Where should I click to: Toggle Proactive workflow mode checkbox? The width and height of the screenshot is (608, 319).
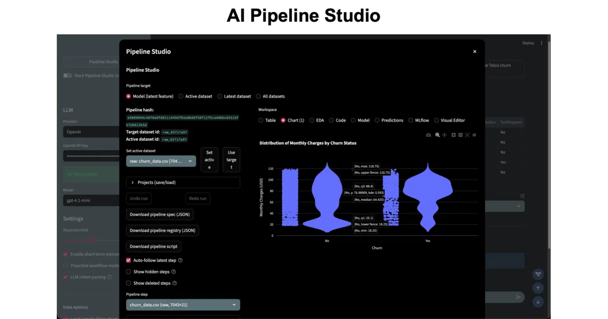point(65,265)
